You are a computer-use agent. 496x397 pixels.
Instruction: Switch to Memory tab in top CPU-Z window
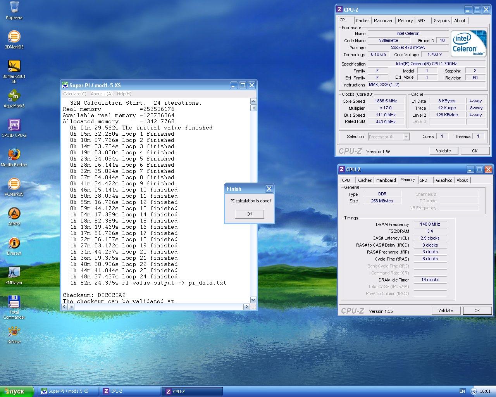coord(405,21)
